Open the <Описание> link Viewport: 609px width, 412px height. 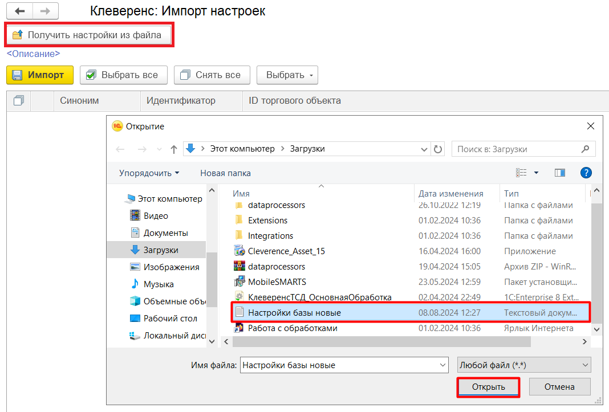(34, 54)
